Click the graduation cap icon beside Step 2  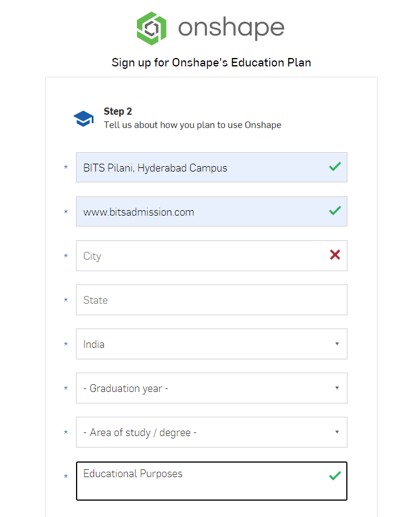[83, 118]
